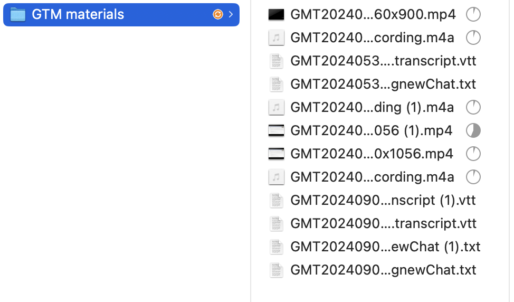Click the half-filled progress icon for 056 (1).mp4
This screenshot has width=514, height=302.
point(473,130)
